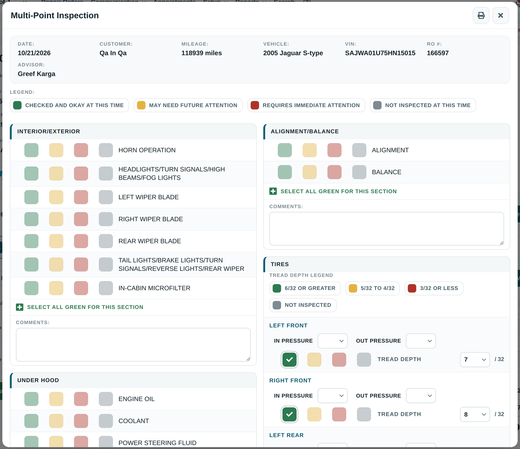The width and height of the screenshot is (520, 449).
Task: Click RO number 166597
Action: tap(438, 53)
